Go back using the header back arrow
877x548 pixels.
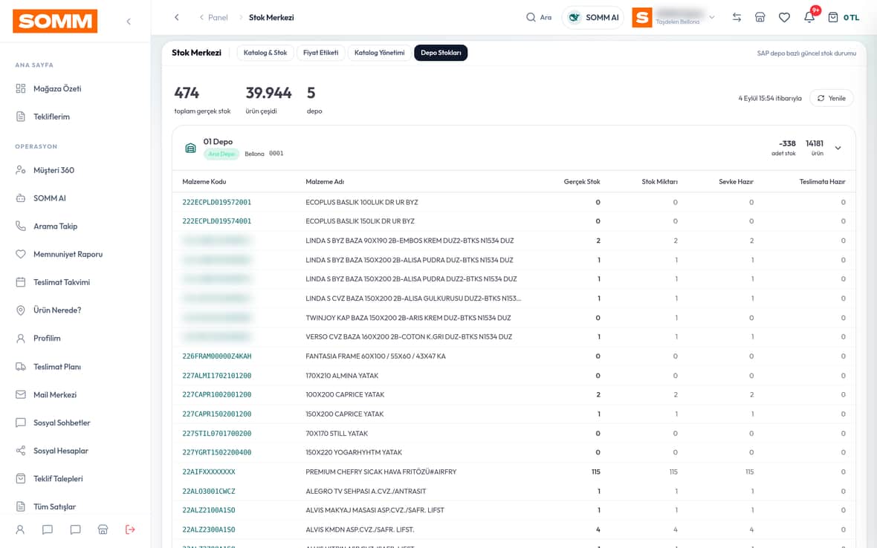pyautogui.click(x=177, y=17)
